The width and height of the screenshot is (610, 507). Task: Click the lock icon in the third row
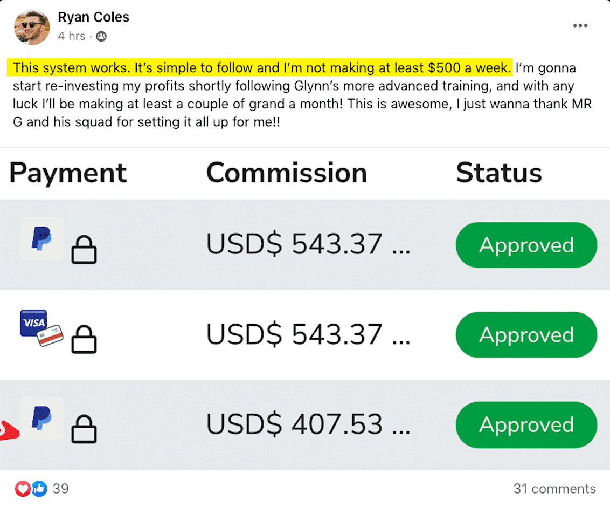click(x=84, y=430)
